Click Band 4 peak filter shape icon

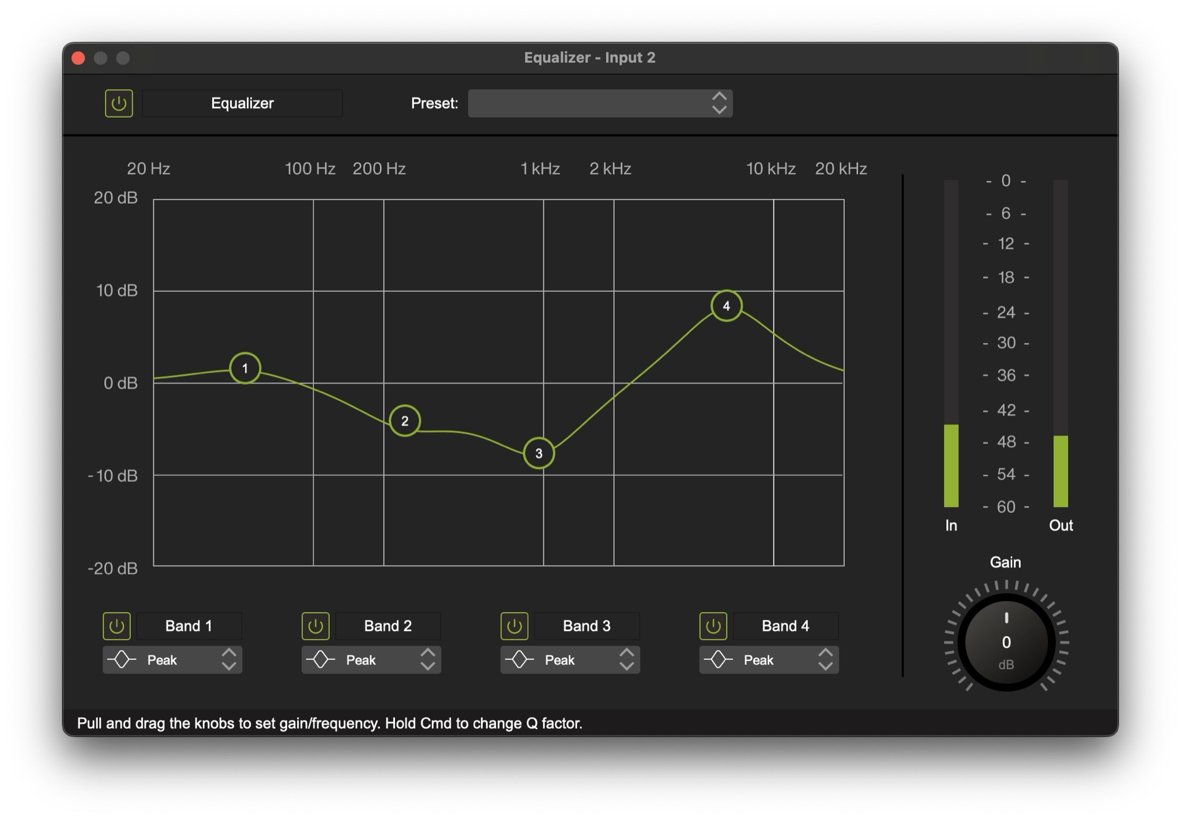click(x=719, y=660)
